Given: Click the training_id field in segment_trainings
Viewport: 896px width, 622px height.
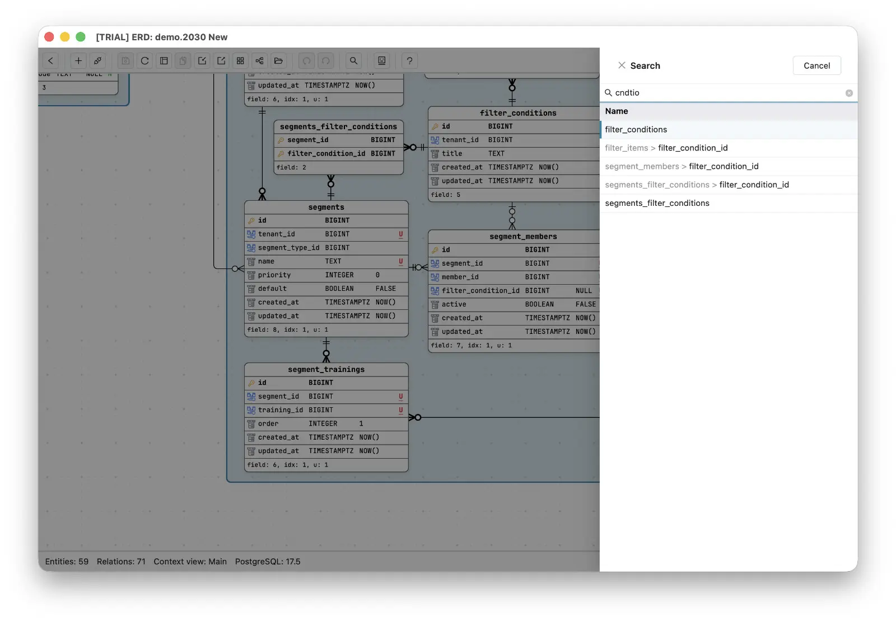Looking at the screenshot, I should tap(326, 411).
